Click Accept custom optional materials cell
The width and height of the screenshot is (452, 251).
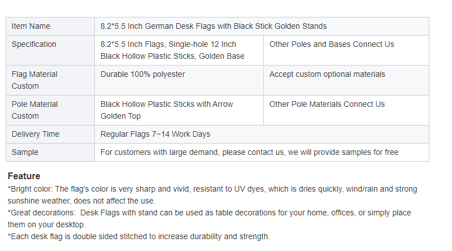pyautogui.click(x=346, y=80)
